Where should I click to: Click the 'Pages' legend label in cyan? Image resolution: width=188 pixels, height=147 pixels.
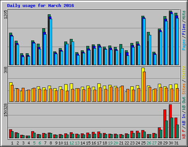click(x=184, y=44)
